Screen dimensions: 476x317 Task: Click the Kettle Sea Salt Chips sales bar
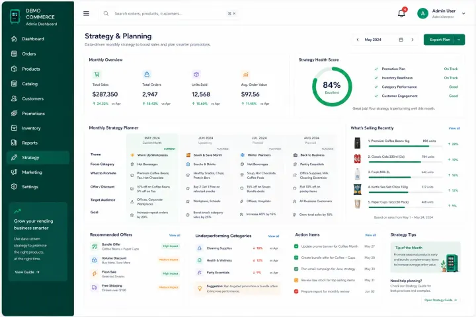coord(405,192)
